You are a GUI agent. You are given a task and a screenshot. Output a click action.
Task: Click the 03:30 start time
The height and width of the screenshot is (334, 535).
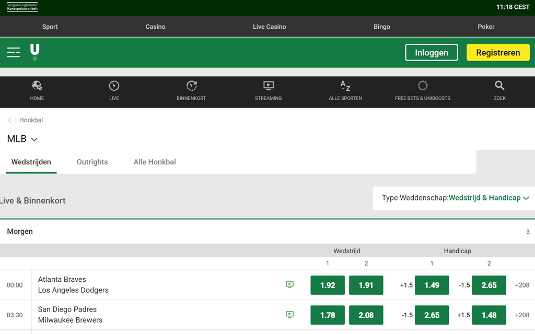coord(15,315)
